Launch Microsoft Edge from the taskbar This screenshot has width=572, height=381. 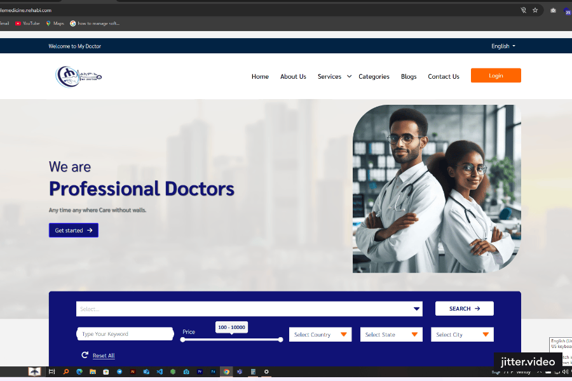(79, 371)
